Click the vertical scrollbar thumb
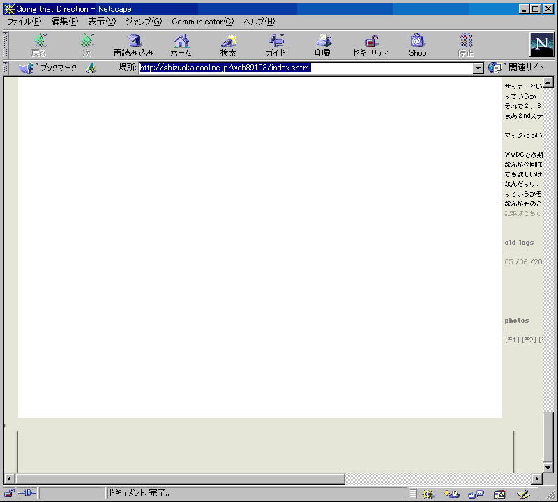The image size is (558, 502). tap(548, 437)
